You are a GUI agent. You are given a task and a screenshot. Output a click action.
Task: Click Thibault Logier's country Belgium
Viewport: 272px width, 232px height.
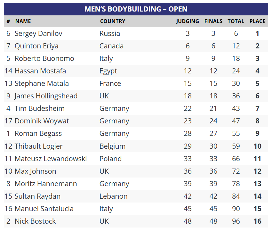(112, 146)
